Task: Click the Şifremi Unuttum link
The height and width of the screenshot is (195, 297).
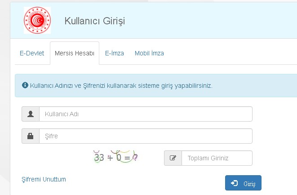Action: [x=44, y=179]
